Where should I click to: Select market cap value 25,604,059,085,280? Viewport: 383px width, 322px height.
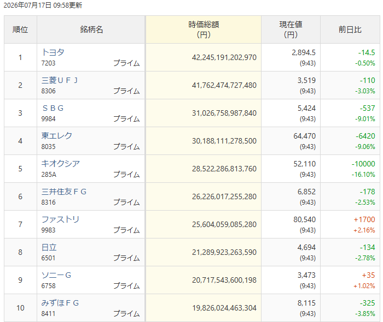coord(224,224)
